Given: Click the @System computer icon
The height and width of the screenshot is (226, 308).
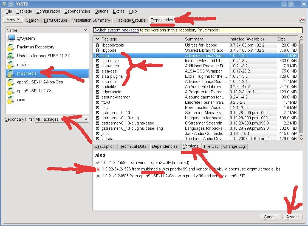Looking at the screenshot, I should pos(11,38).
